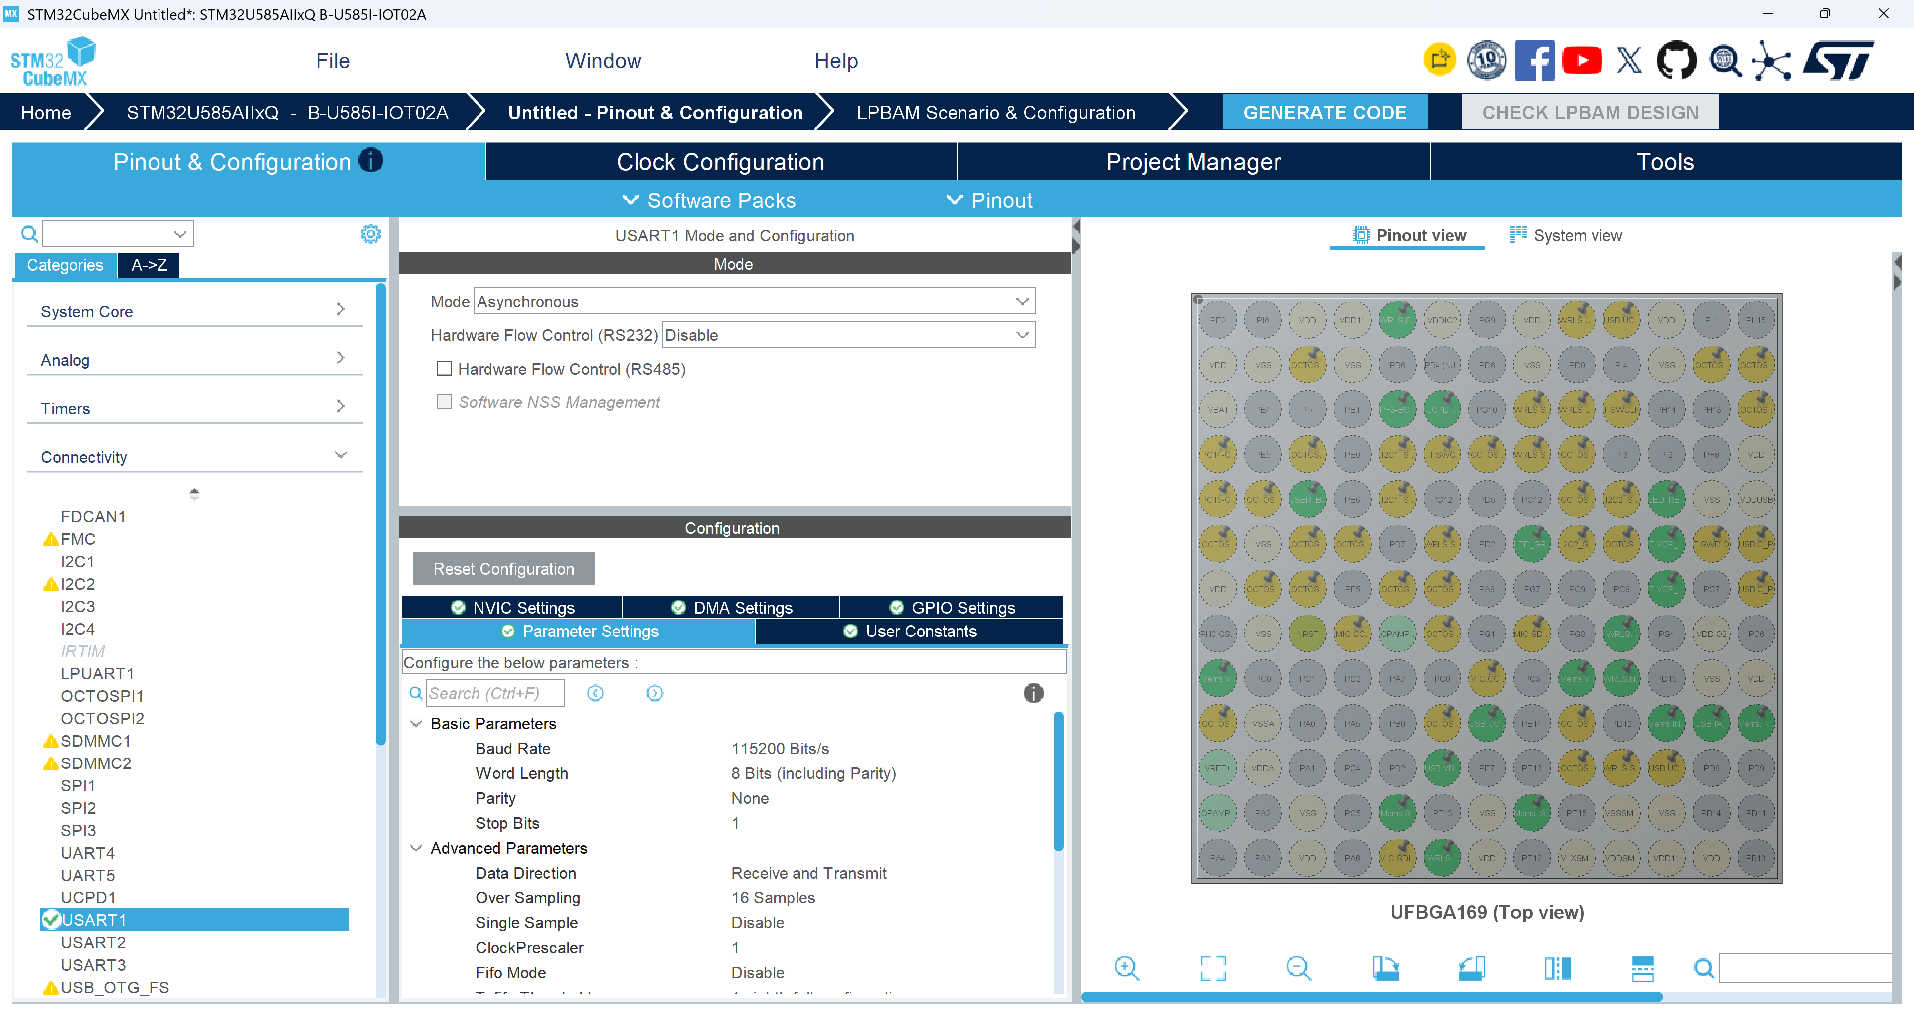Image resolution: width=1914 pixels, height=1016 pixels.
Task: Enable Hardware Flow Control (RS485) checkbox
Action: click(x=444, y=369)
